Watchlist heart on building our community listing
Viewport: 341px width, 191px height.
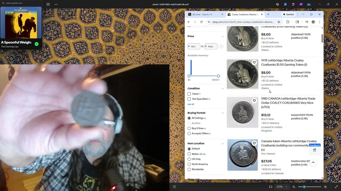pyautogui.click(x=254, y=143)
